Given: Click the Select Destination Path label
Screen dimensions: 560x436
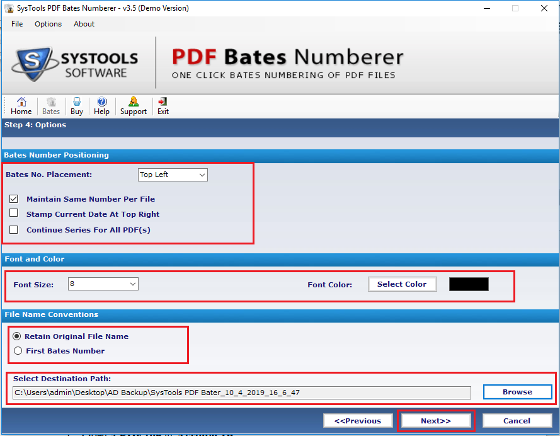Looking at the screenshot, I should click(x=62, y=379).
